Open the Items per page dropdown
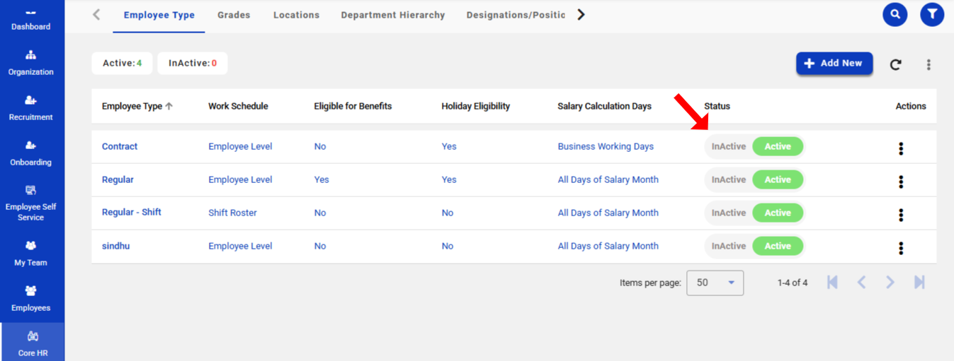954x361 pixels. point(715,283)
